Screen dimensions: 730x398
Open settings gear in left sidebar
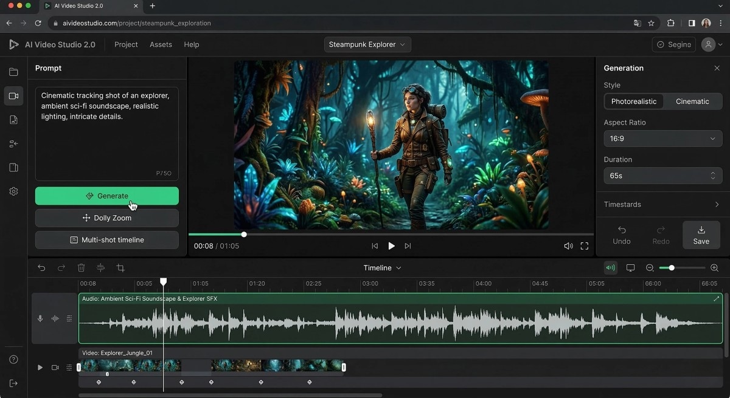(x=13, y=191)
